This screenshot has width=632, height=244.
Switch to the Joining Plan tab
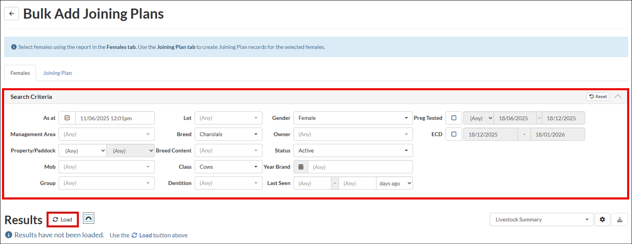click(57, 73)
